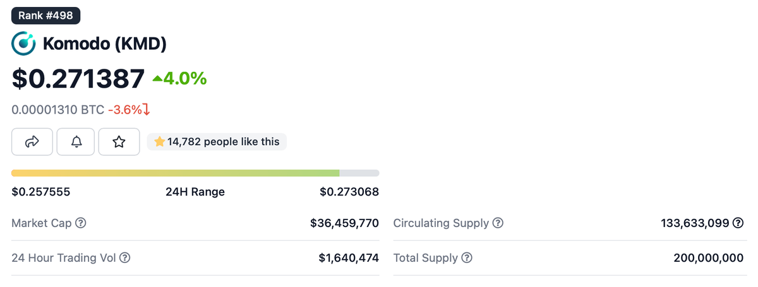Click the 24H high value $0.273068
The width and height of the screenshot is (758, 287).
point(349,192)
